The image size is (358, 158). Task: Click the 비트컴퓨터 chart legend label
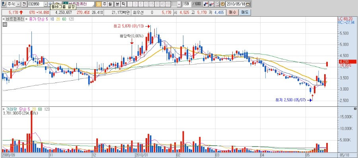(x=15, y=19)
